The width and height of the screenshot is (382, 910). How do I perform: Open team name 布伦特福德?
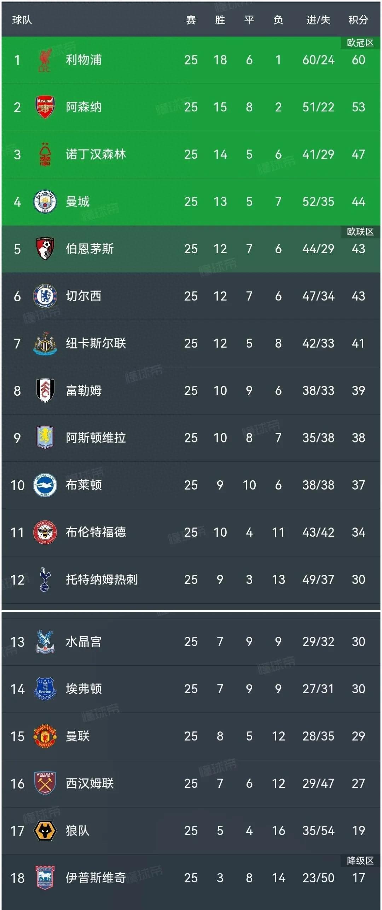pyautogui.click(x=95, y=532)
